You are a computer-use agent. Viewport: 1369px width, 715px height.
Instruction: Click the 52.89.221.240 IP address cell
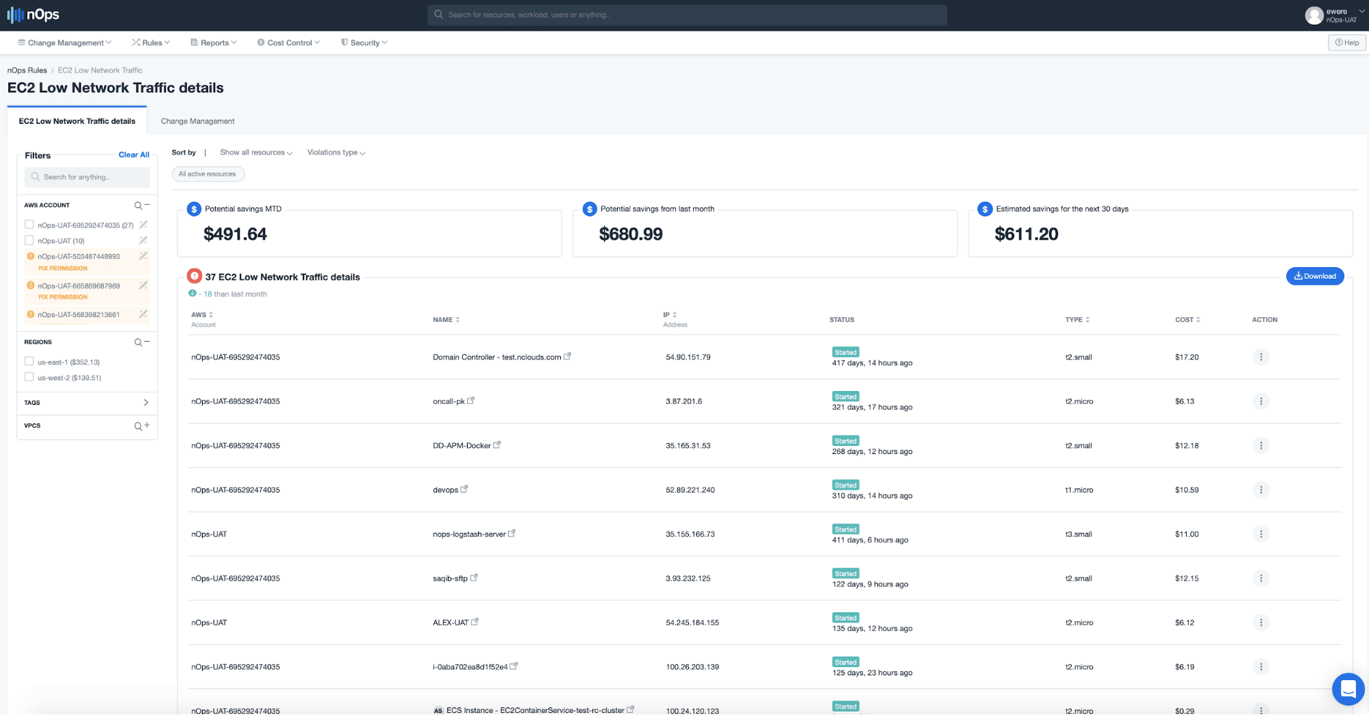[690, 490]
